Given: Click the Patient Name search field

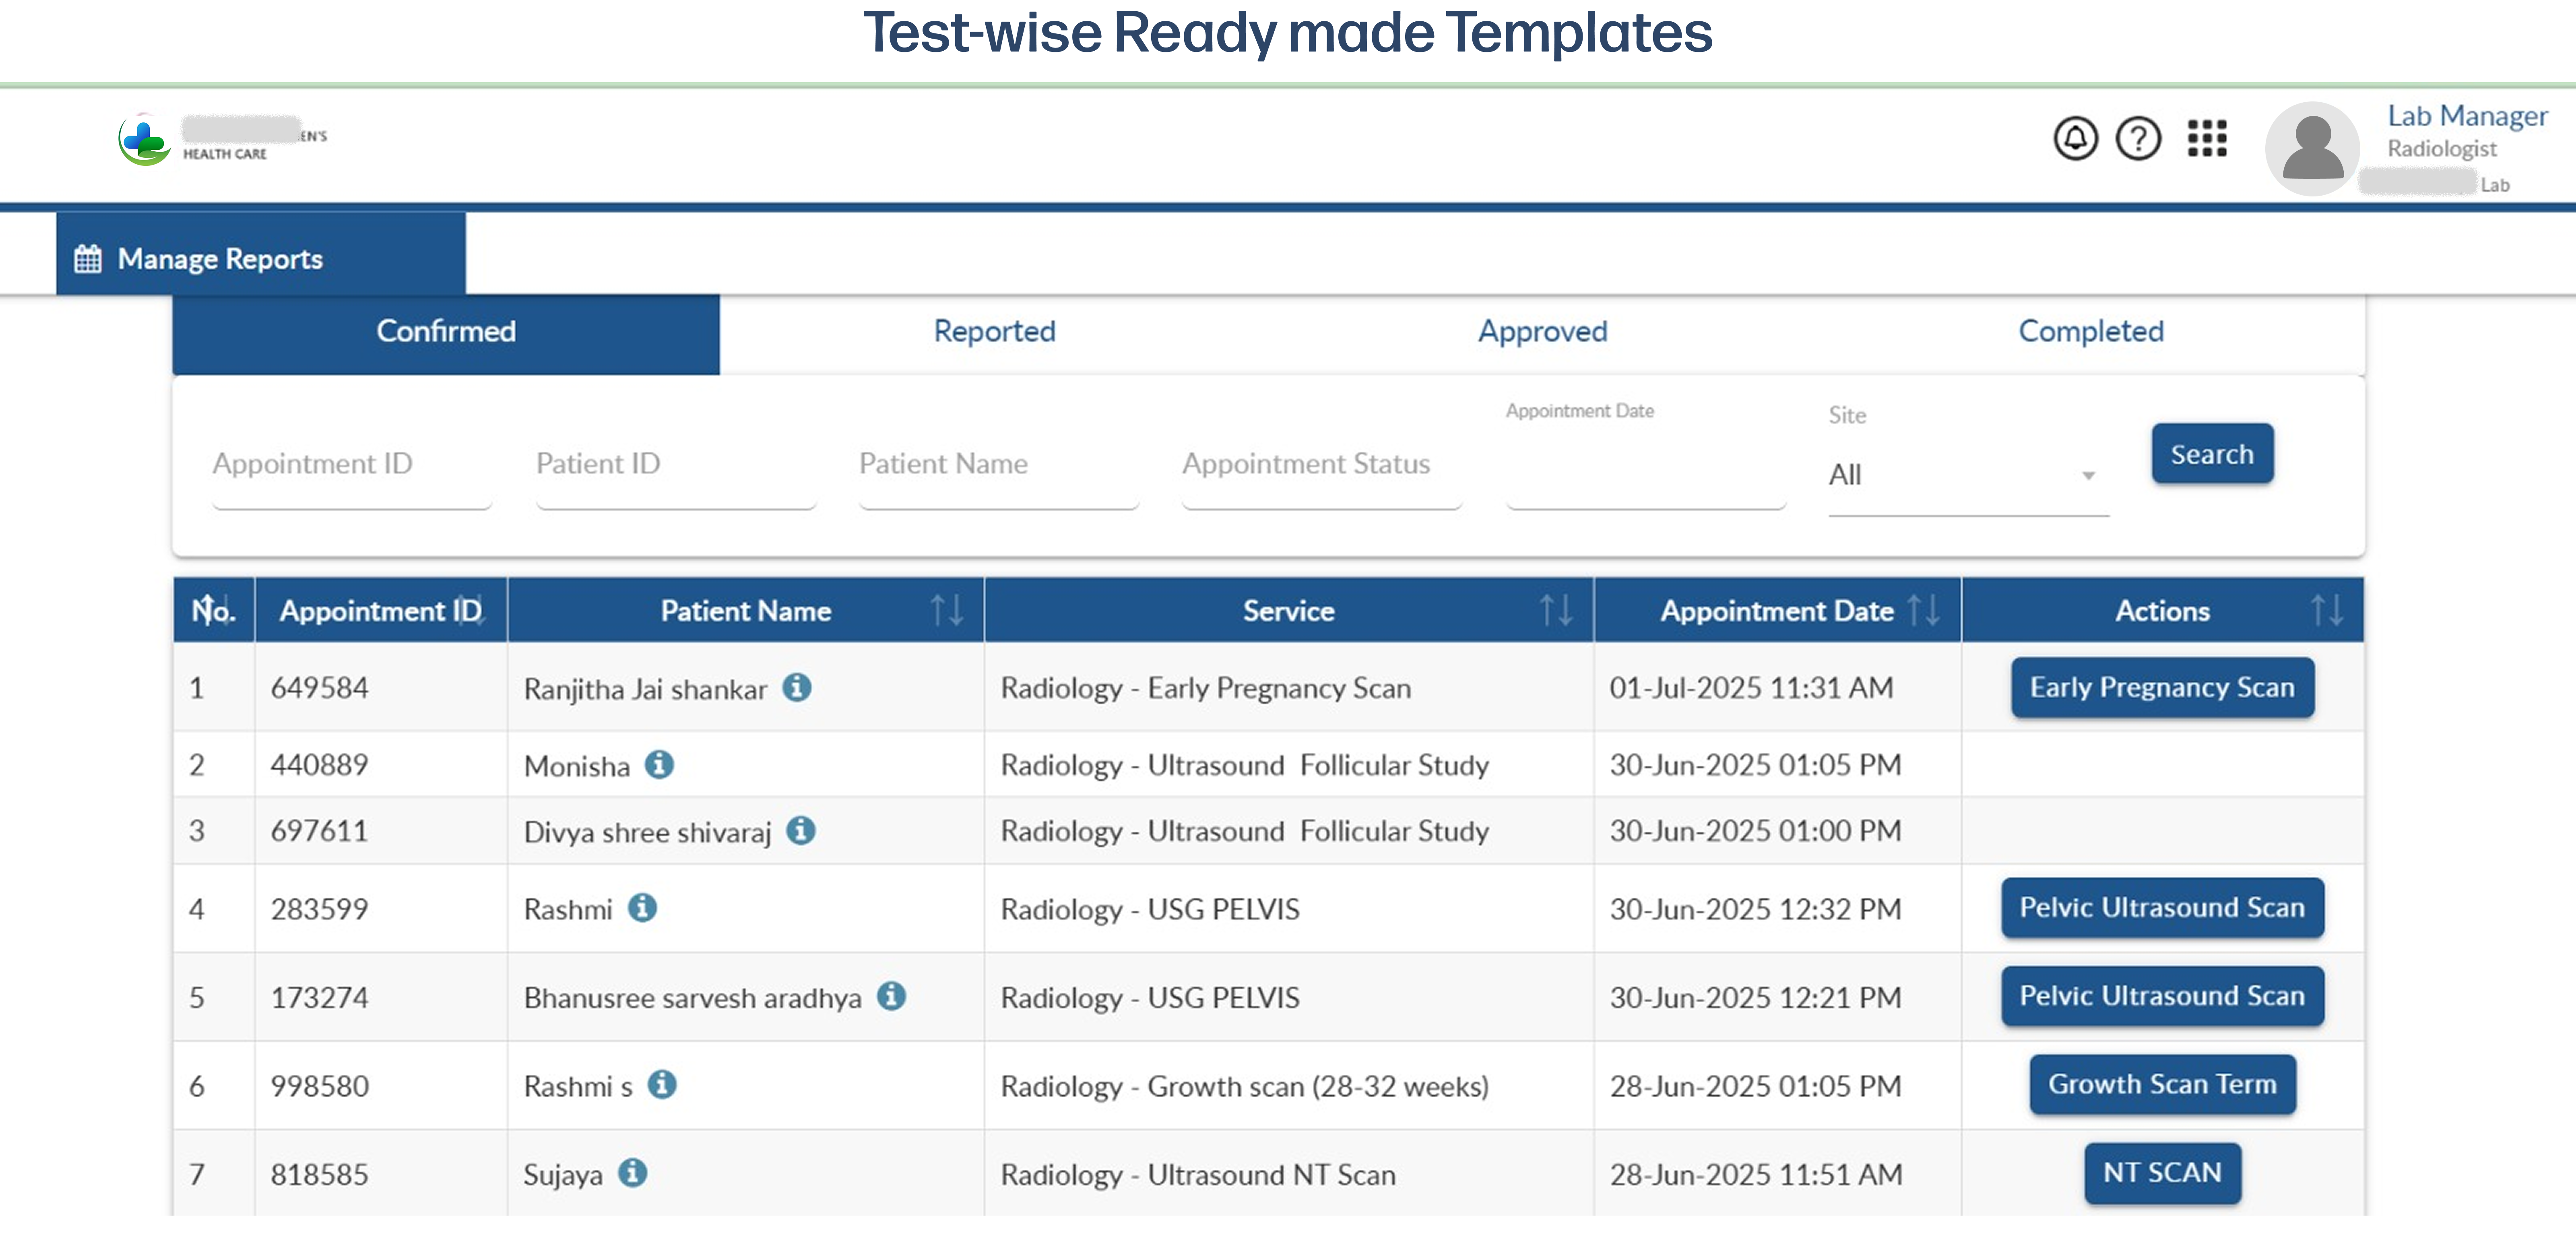Looking at the screenshot, I should pyautogui.click(x=999, y=466).
